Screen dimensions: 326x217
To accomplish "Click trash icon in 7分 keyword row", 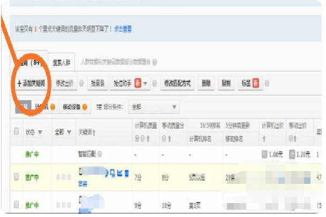I will [x=127, y=173].
